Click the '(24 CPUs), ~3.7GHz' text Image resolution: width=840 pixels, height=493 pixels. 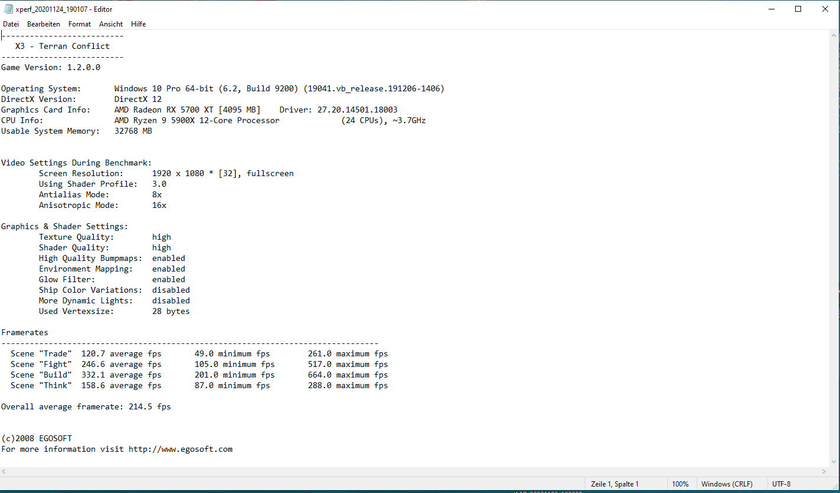click(x=383, y=120)
